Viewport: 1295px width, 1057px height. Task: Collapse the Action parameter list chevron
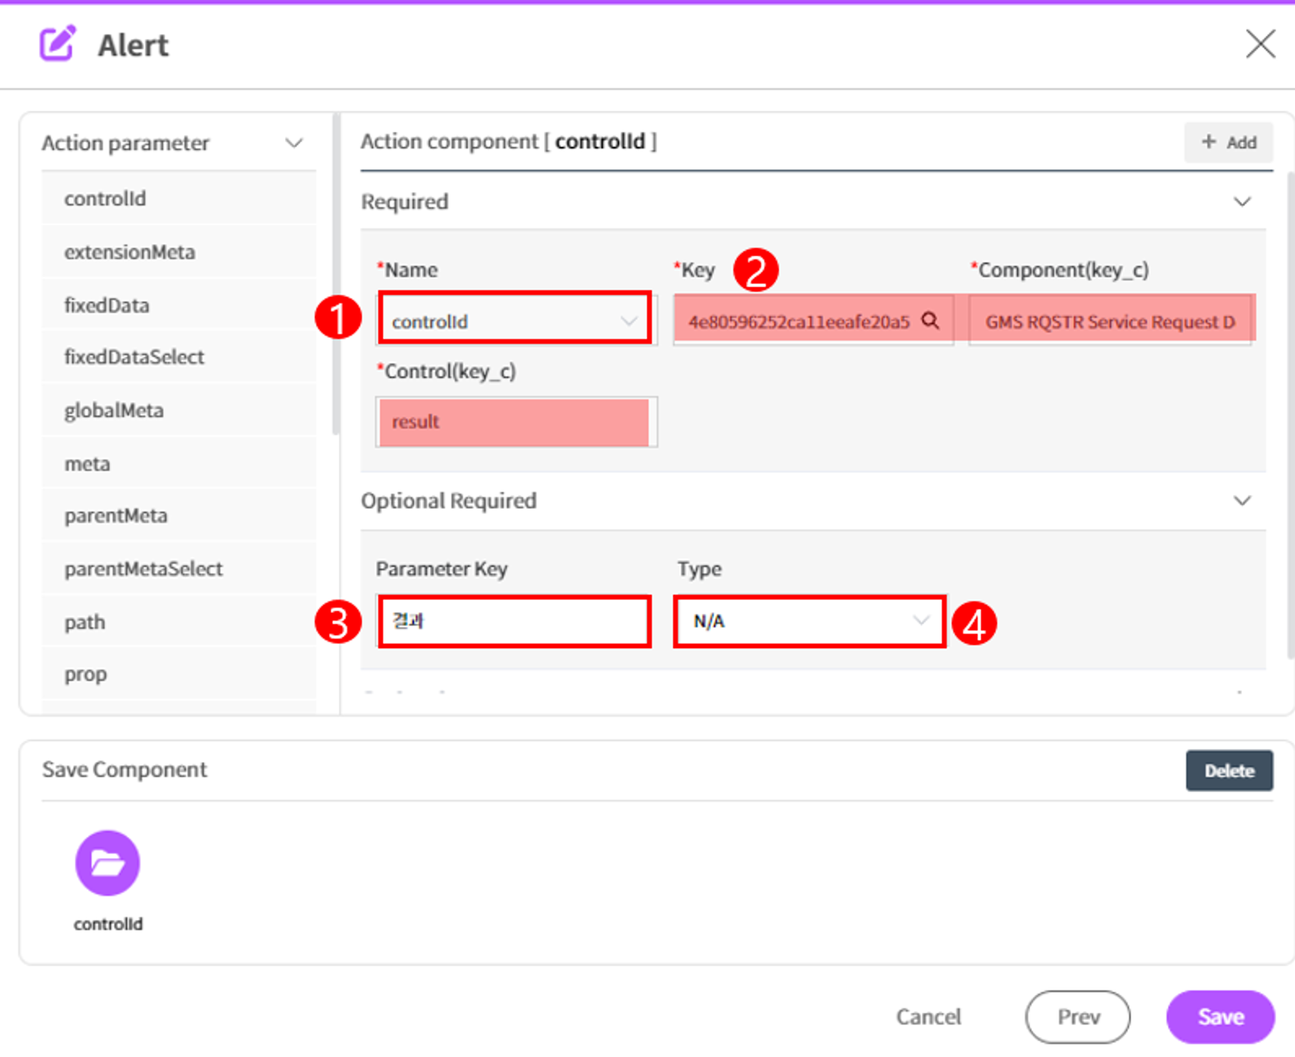tap(294, 142)
